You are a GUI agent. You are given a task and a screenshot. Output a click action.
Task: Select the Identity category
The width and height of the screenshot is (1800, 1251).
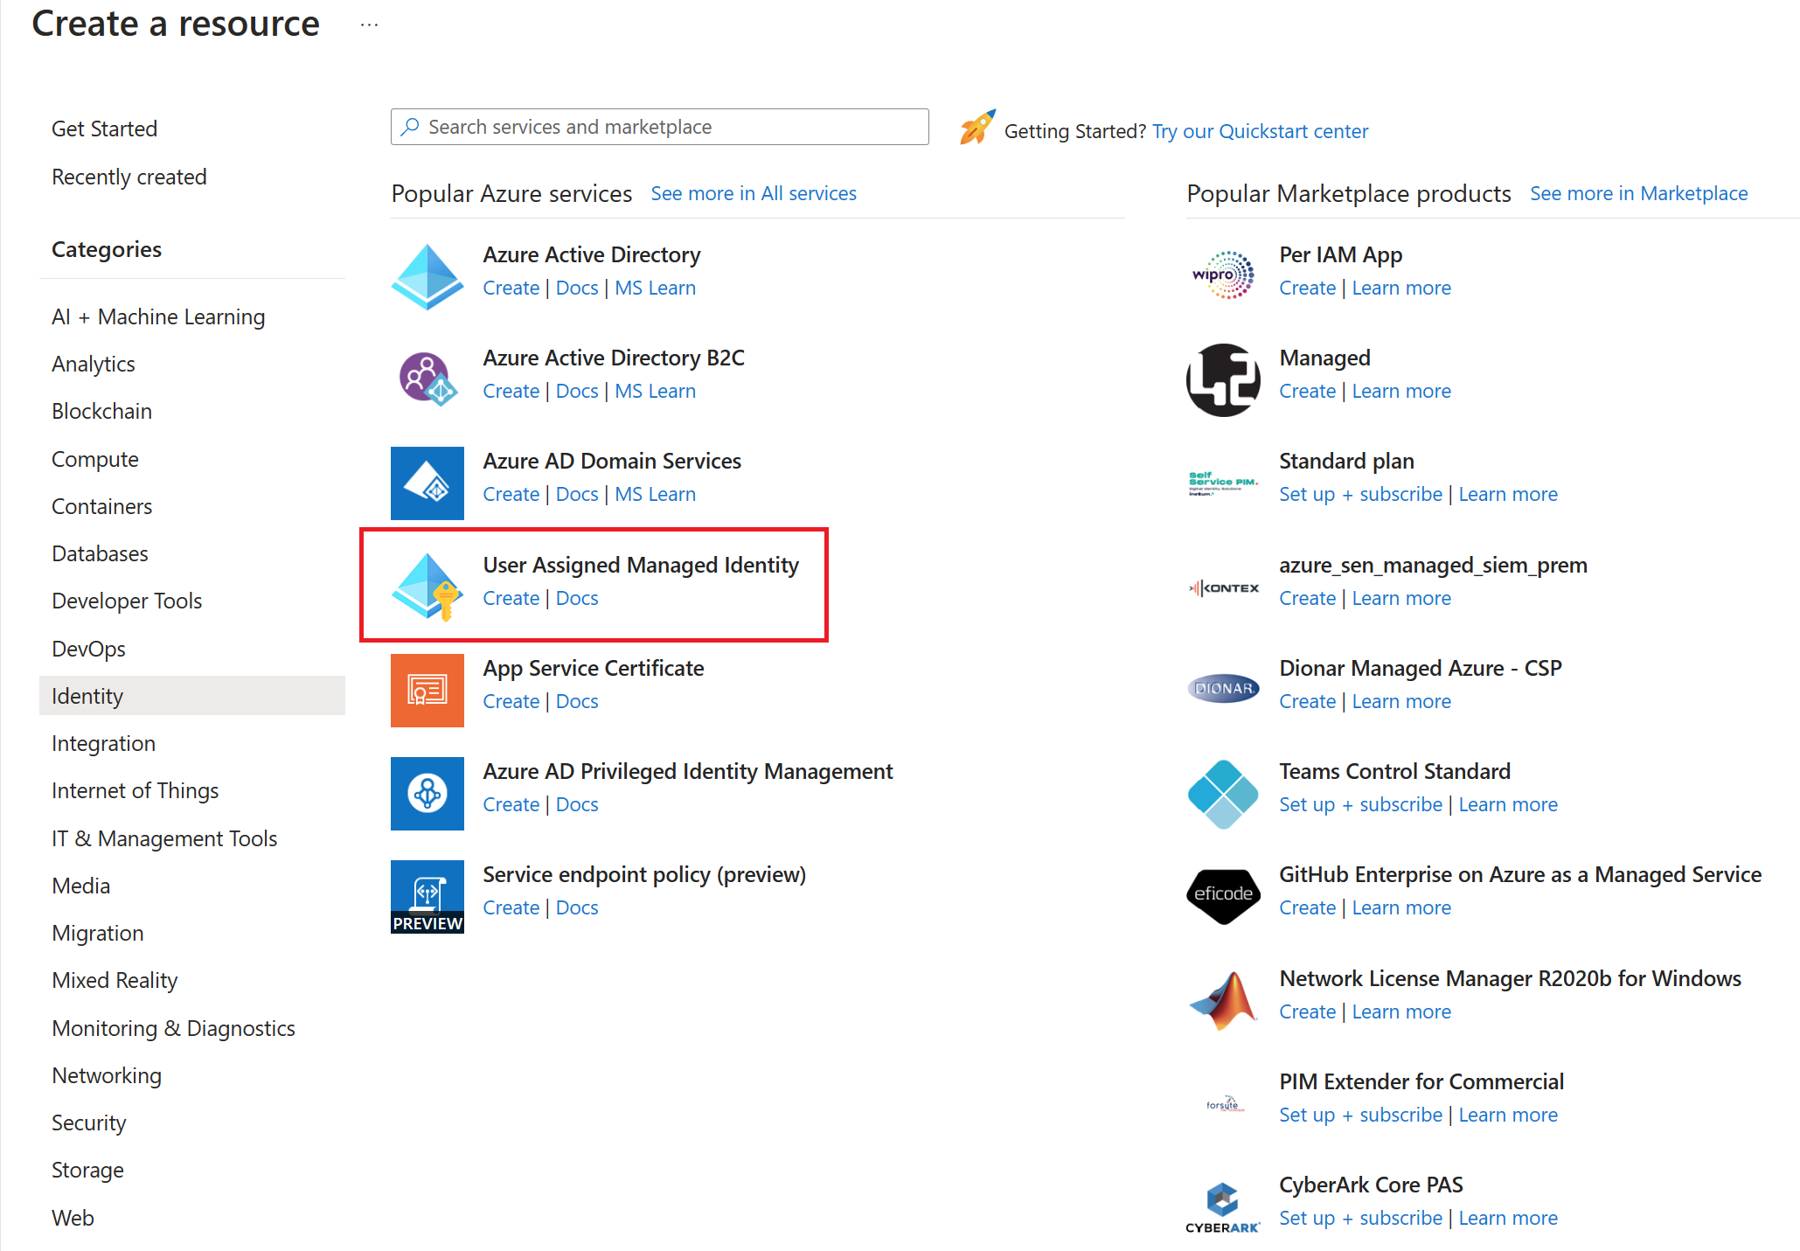[x=87, y=695]
